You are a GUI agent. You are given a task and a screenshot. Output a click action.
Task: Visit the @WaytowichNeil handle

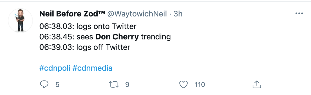[x=137, y=14]
